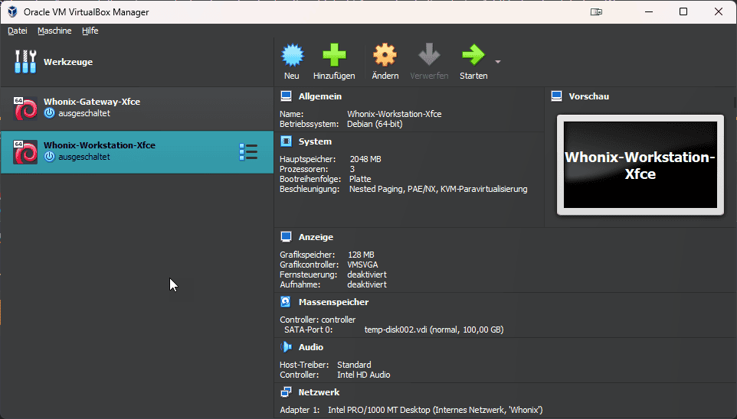Click the Prozessoren value 3
Screen dimensions: 737x419
click(352, 169)
